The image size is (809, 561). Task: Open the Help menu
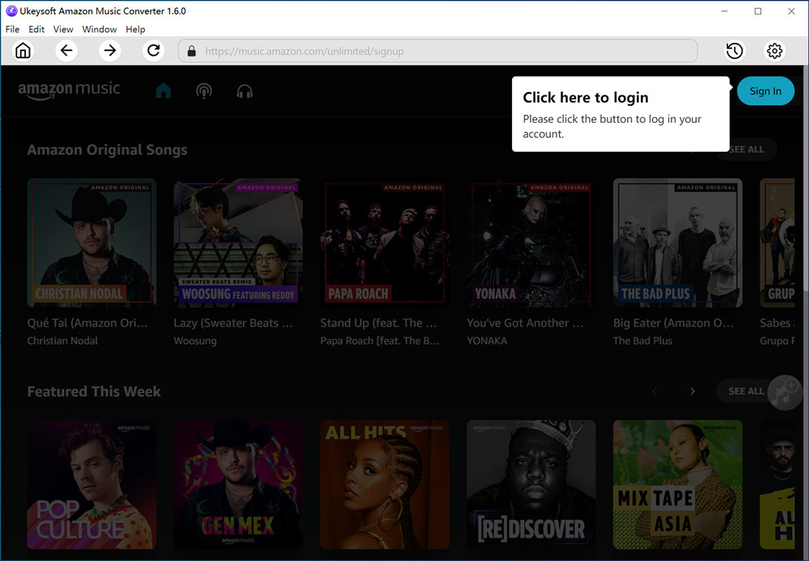[x=135, y=29]
